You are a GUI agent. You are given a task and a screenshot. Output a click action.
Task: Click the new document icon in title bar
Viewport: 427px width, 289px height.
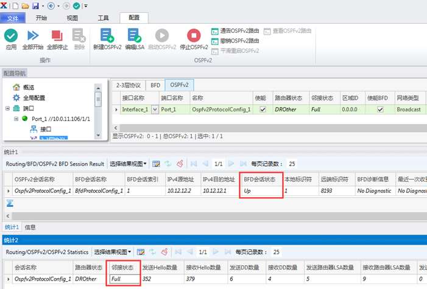16,5
